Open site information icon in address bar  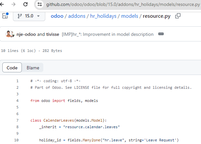tap(40, 4)
